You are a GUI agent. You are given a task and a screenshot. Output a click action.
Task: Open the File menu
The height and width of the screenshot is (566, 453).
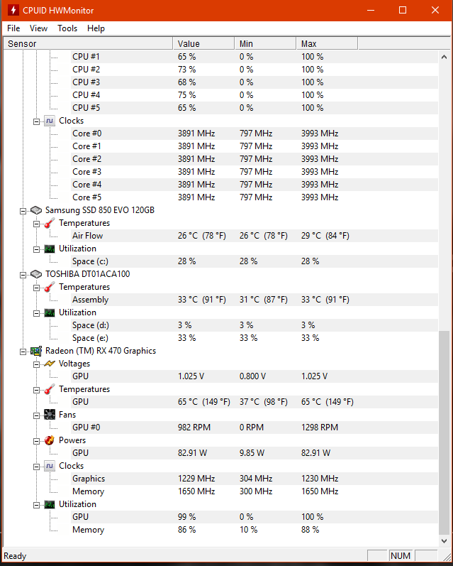(x=13, y=28)
